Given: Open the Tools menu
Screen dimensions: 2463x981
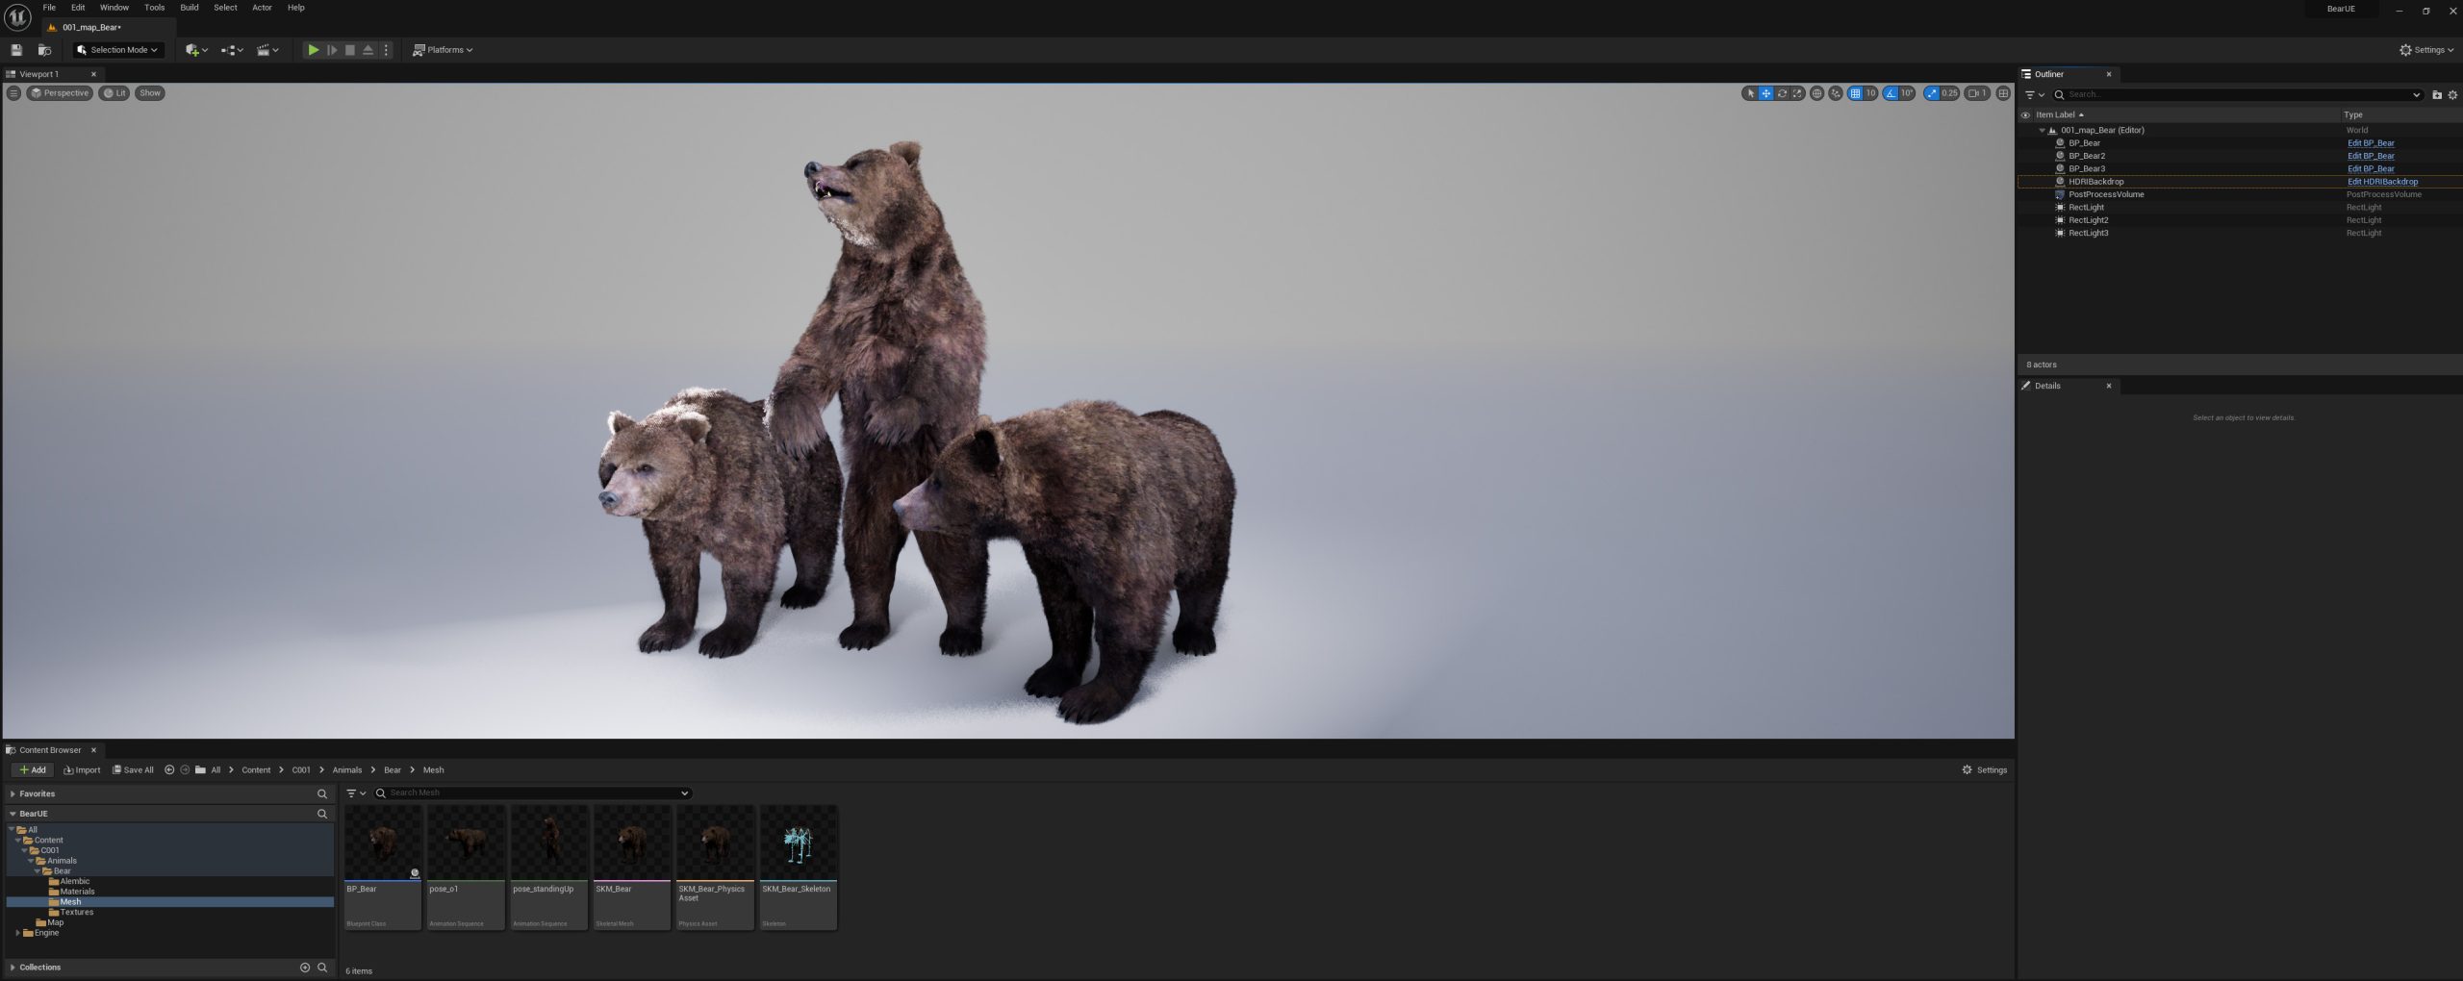Looking at the screenshot, I should 154,8.
